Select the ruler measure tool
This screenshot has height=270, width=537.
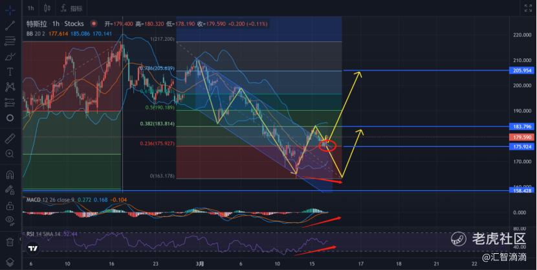click(x=10, y=139)
